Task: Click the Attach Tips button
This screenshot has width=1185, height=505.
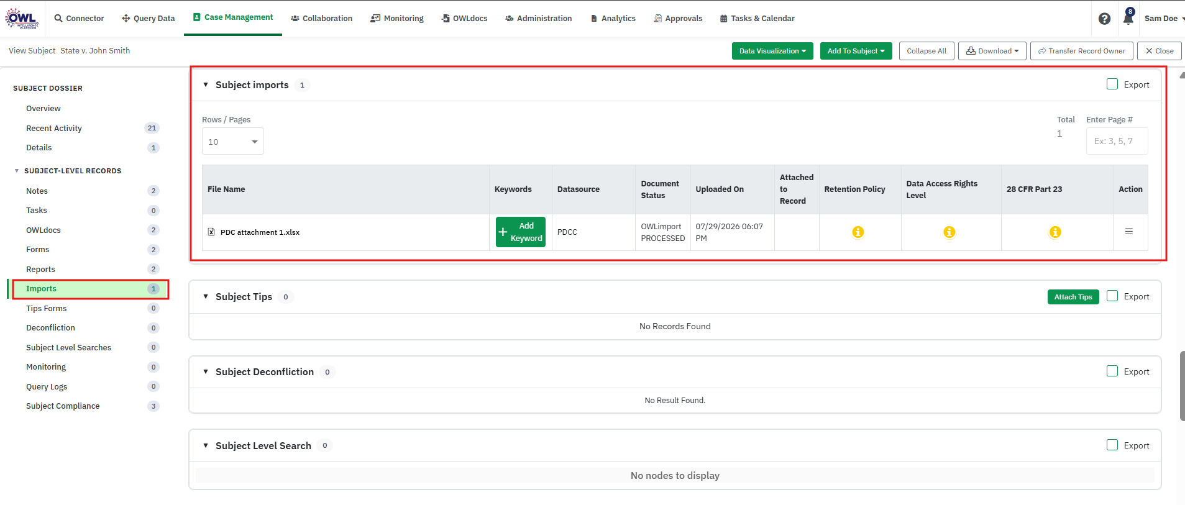Action: click(1073, 297)
